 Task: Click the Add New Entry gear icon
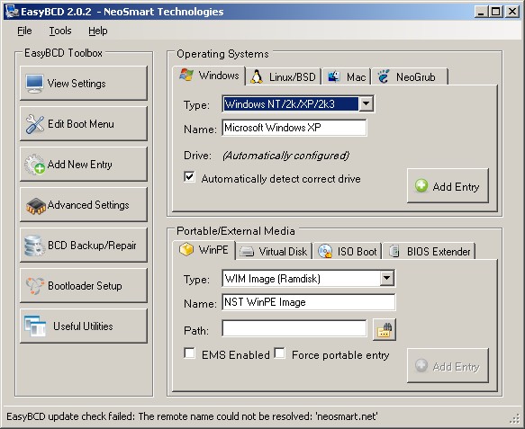[34, 165]
